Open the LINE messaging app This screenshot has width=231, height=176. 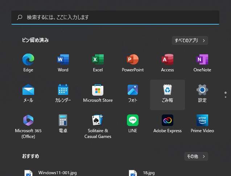click(x=133, y=124)
